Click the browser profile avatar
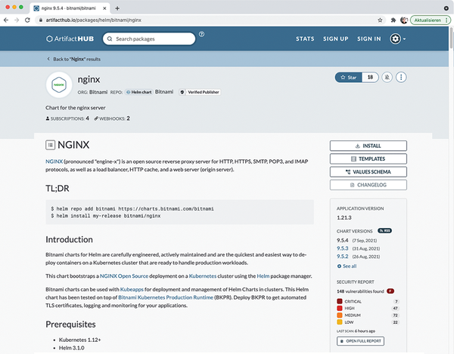The height and width of the screenshot is (354, 454). [x=403, y=20]
